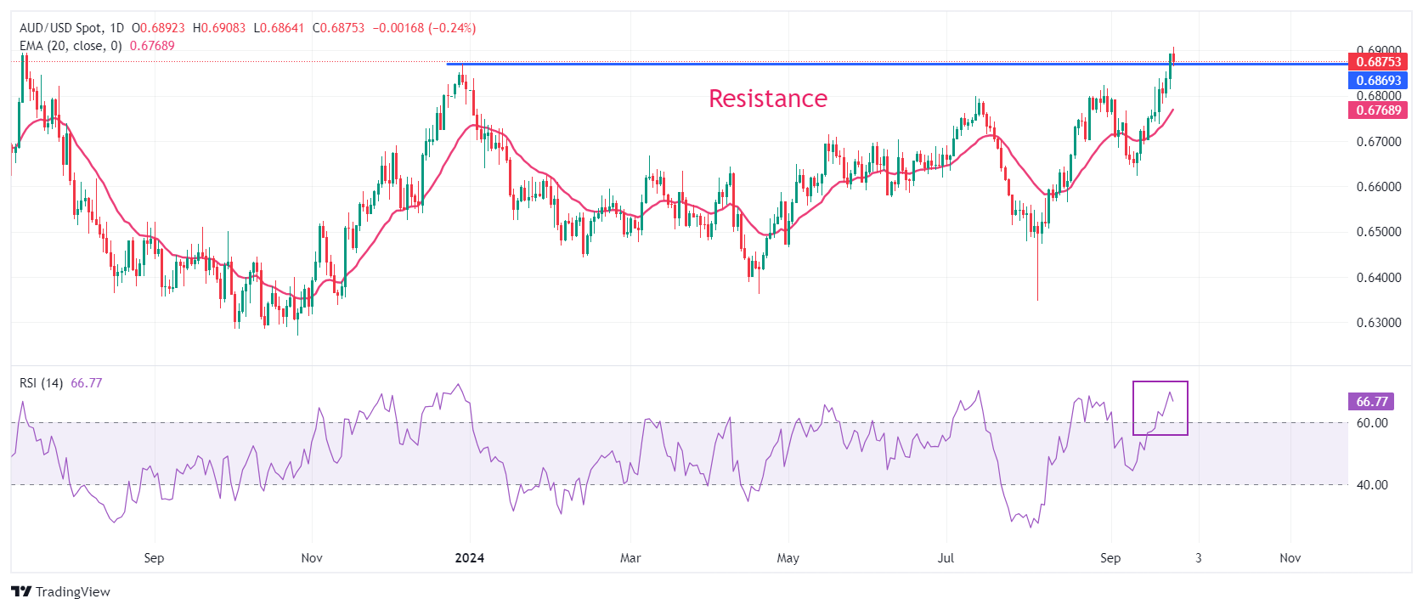Viewport: 1423px width, 610px height.
Task: Click the red 0.68753 current price label
Action: point(1377,62)
